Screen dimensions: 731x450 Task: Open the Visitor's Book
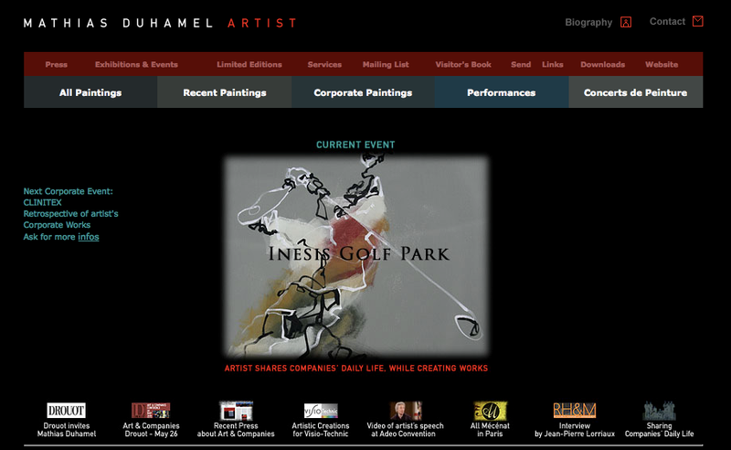pos(463,64)
